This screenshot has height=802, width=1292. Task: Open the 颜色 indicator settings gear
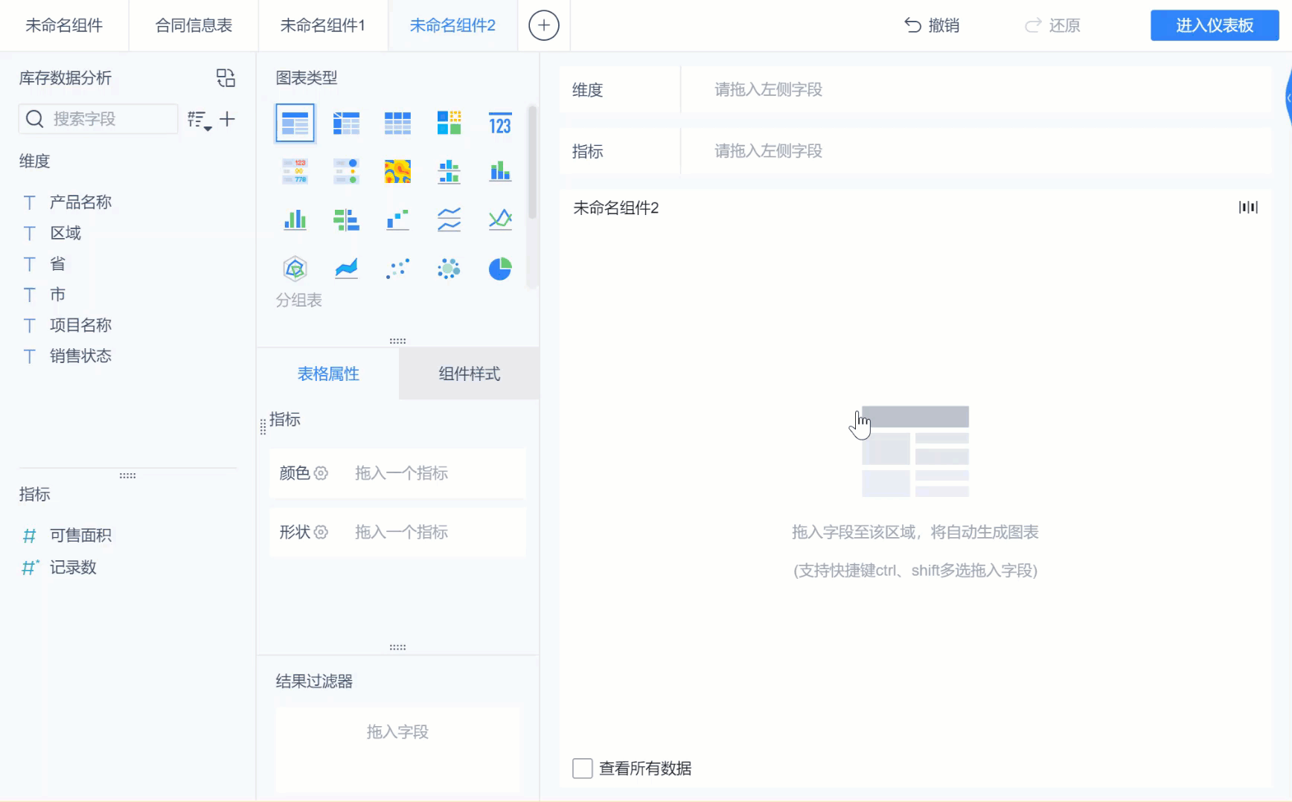coord(321,473)
